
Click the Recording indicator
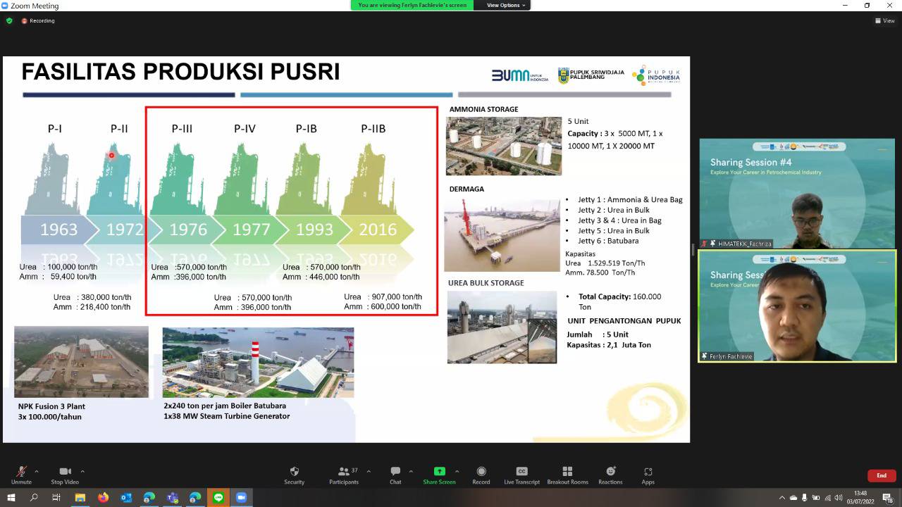coord(38,20)
